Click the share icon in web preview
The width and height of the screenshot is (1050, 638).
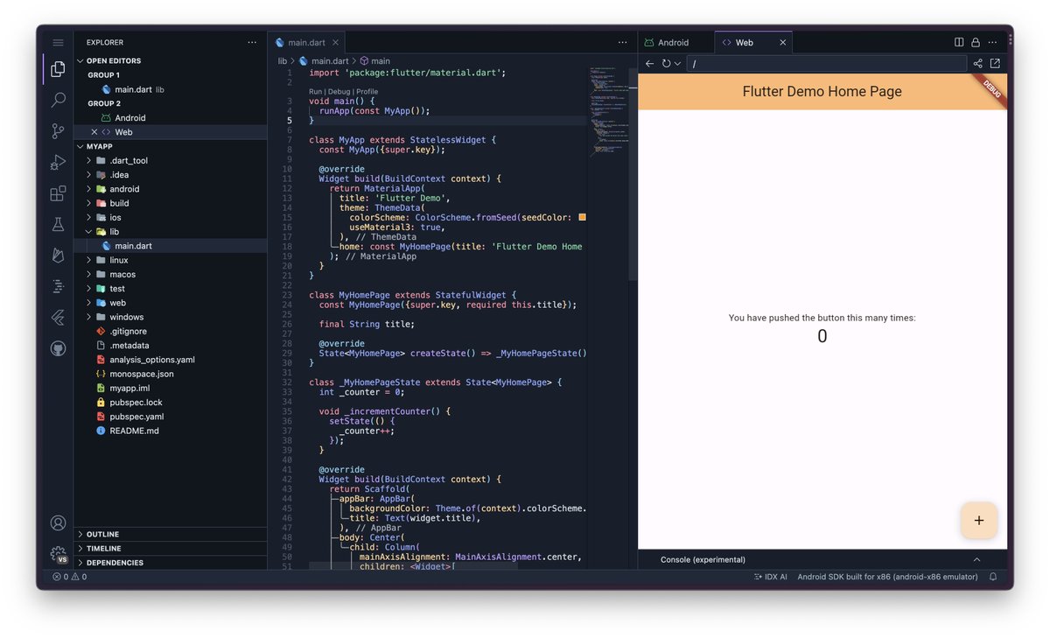[977, 63]
